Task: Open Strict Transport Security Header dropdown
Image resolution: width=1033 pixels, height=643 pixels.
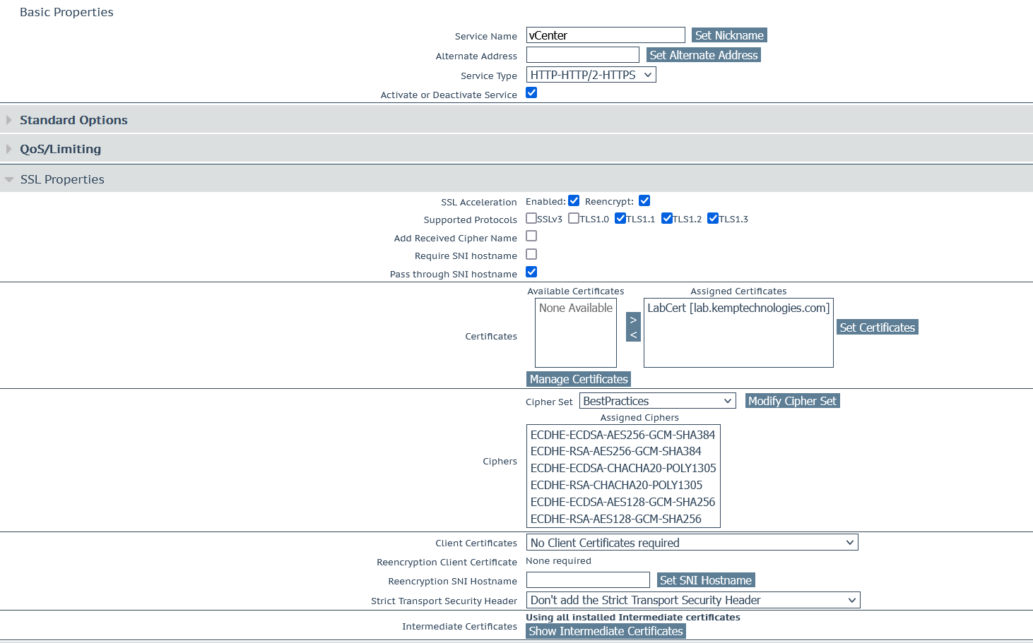Action: [x=693, y=600]
